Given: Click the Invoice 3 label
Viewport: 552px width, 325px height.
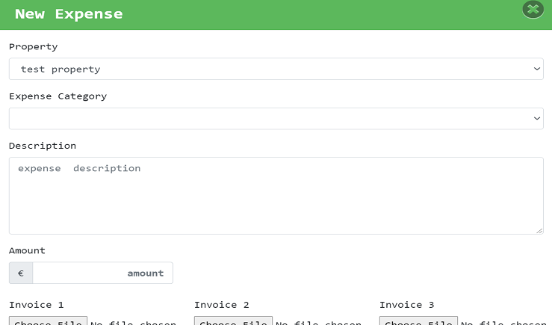Looking at the screenshot, I should (x=406, y=304).
